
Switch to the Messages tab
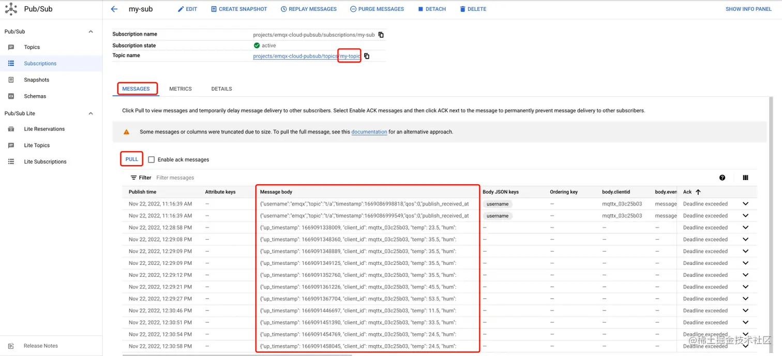[x=136, y=88]
